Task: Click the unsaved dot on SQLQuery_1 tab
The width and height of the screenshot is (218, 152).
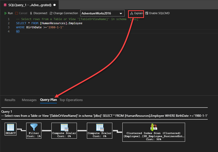Action: [55, 5]
